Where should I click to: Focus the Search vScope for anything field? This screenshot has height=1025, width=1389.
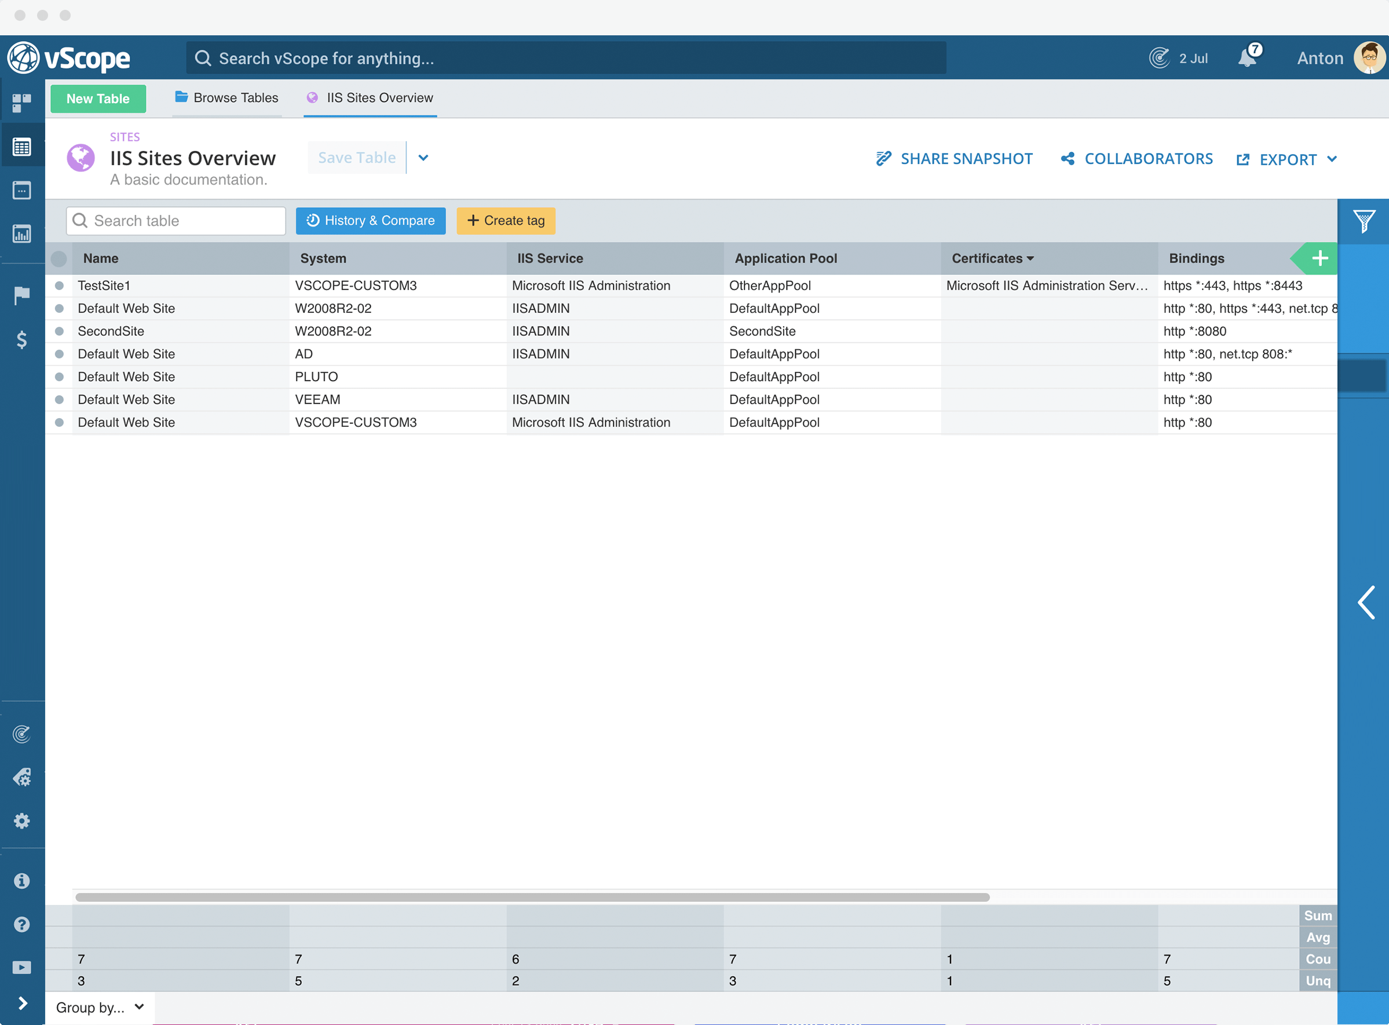566,58
